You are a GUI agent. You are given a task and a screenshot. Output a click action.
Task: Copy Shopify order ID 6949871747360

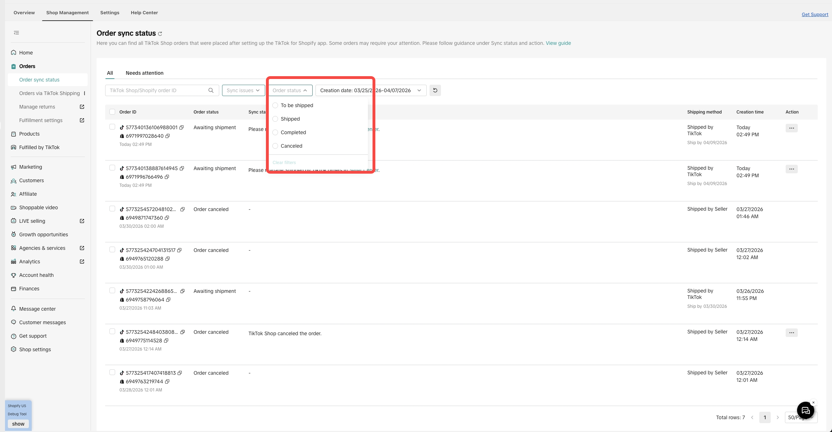pos(167,218)
